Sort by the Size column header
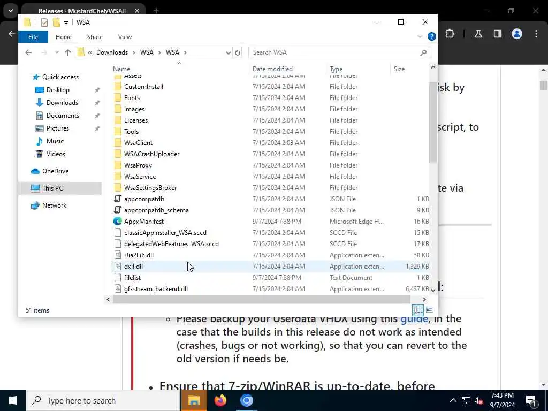The width and height of the screenshot is (548, 411). [399, 69]
